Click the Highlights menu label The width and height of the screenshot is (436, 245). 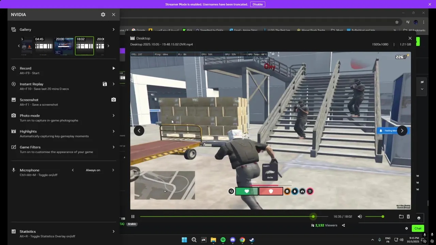point(28,131)
